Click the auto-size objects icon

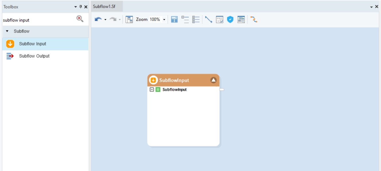174,19
